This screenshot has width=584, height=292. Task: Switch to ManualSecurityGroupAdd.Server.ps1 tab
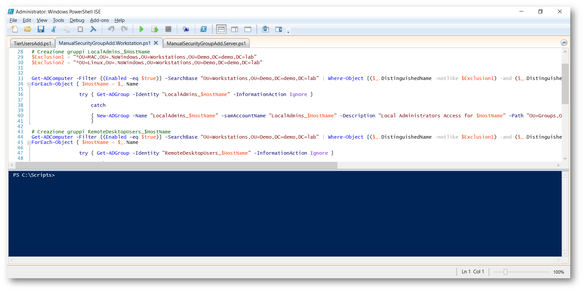point(206,44)
